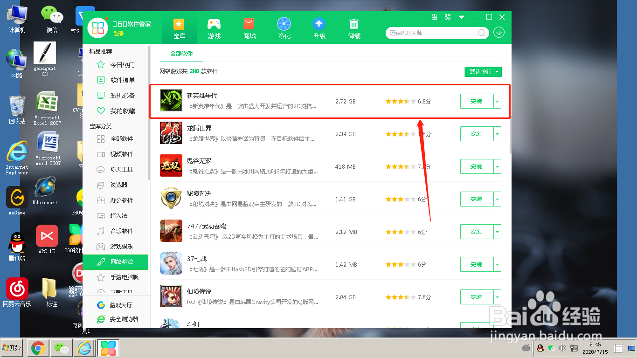Viewport: 637px width, 358px height.
Task: Click the 龙腾世界 game icon
Action: click(171, 133)
